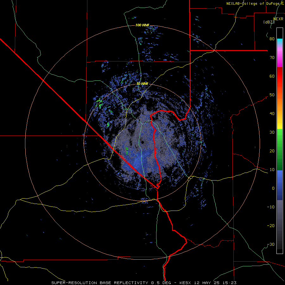Click the 70 value on the dBZ scale

(272, 58)
